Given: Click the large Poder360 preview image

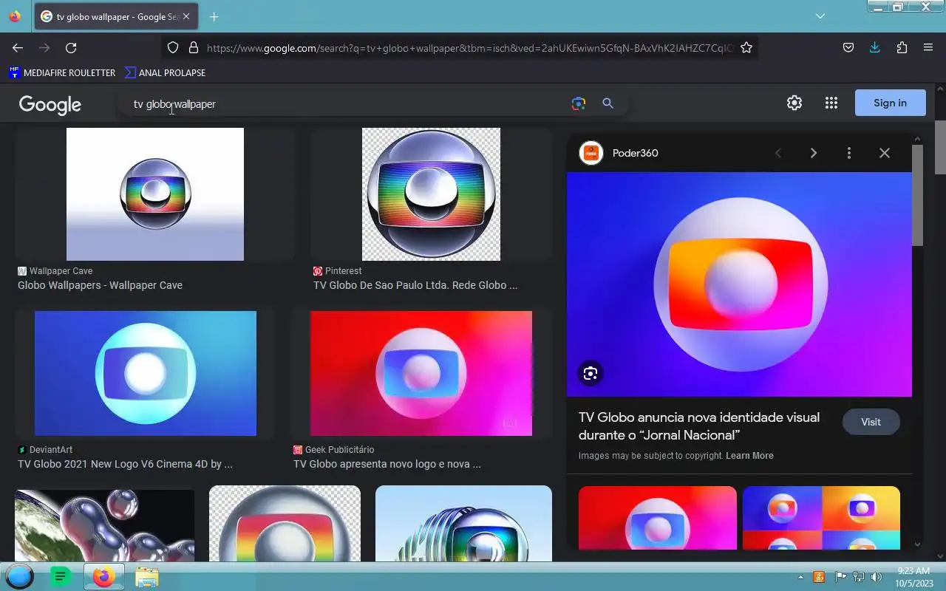Looking at the screenshot, I should pyautogui.click(x=739, y=284).
